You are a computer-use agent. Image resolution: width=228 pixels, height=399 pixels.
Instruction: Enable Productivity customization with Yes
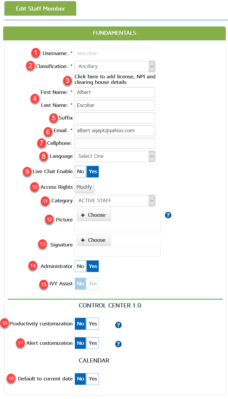tap(93, 324)
